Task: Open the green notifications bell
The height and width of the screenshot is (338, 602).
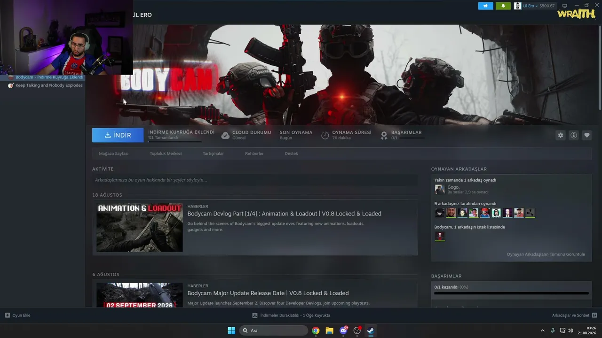Action: click(x=503, y=6)
